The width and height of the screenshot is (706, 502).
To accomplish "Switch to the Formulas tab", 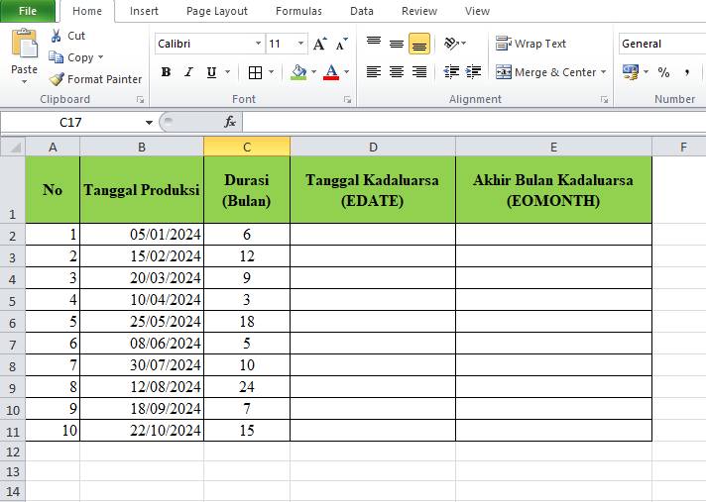I will pos(299,11).
